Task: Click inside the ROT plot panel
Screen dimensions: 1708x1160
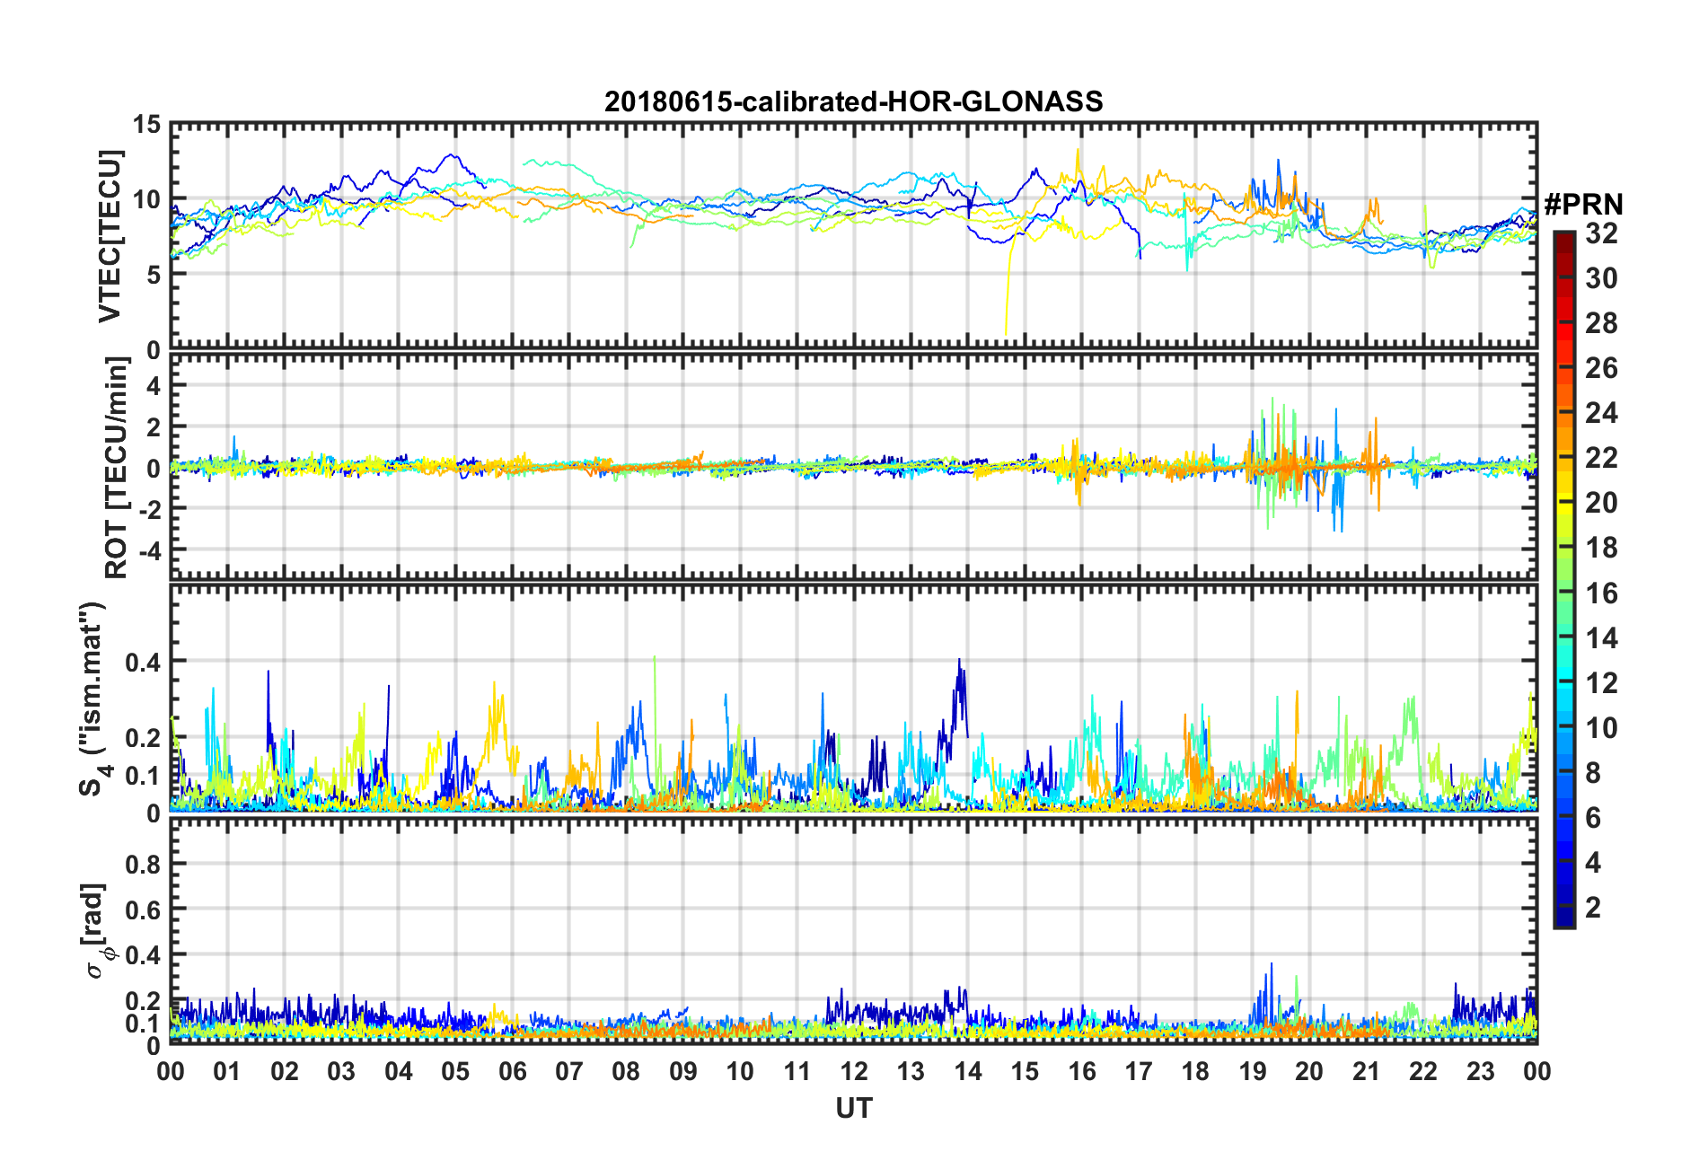Action: coord(853,467)
